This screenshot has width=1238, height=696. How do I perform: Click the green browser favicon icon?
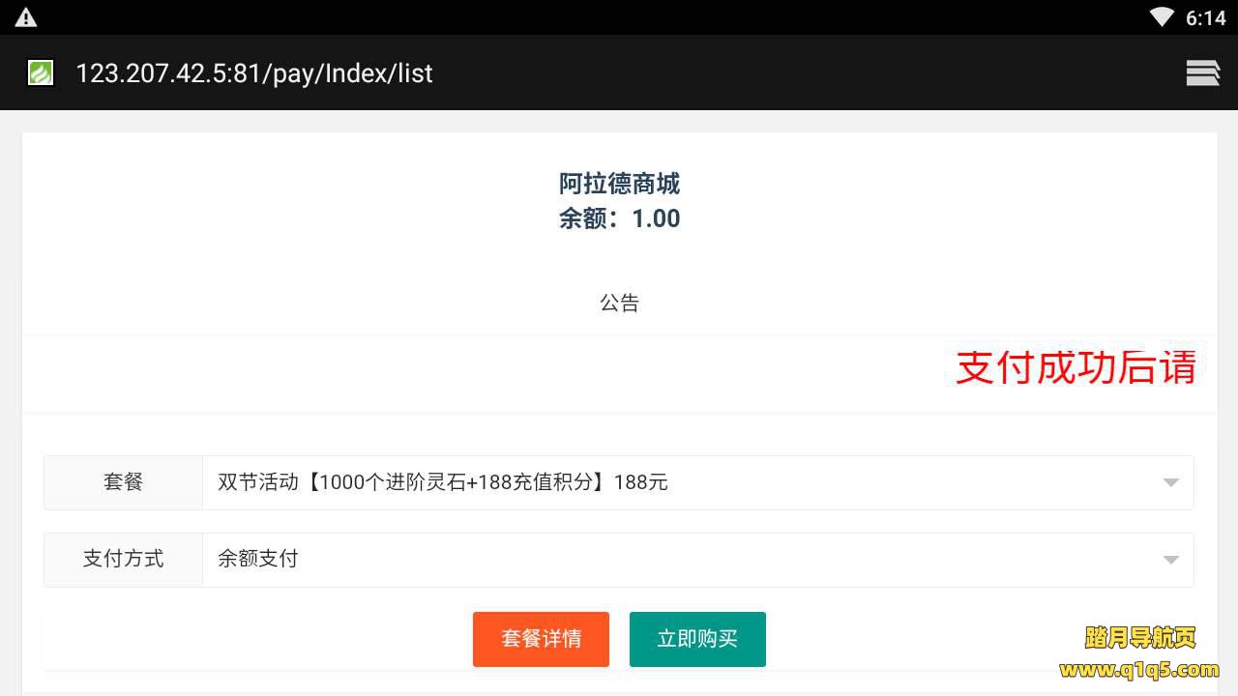click(41, 72)
